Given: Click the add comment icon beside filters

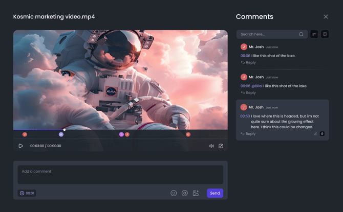Looking at the screenshot, I should (325, 34).
